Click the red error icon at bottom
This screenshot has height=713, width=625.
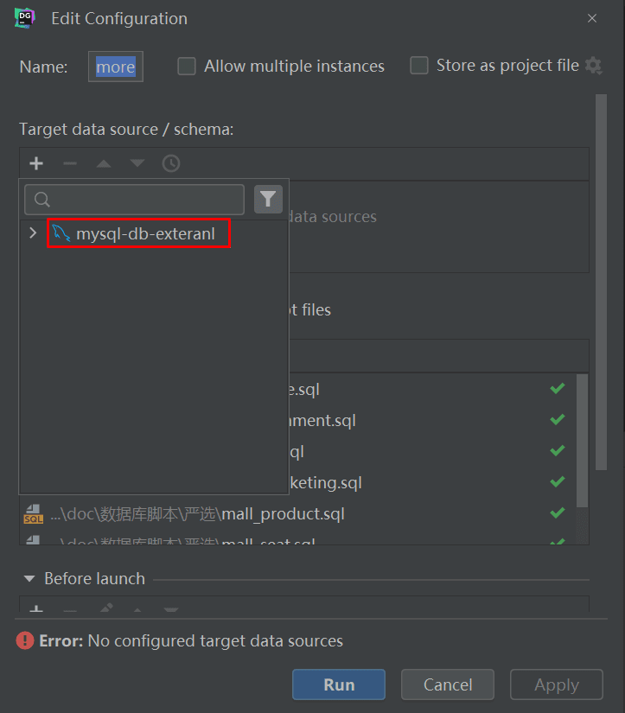pos(25,640)
